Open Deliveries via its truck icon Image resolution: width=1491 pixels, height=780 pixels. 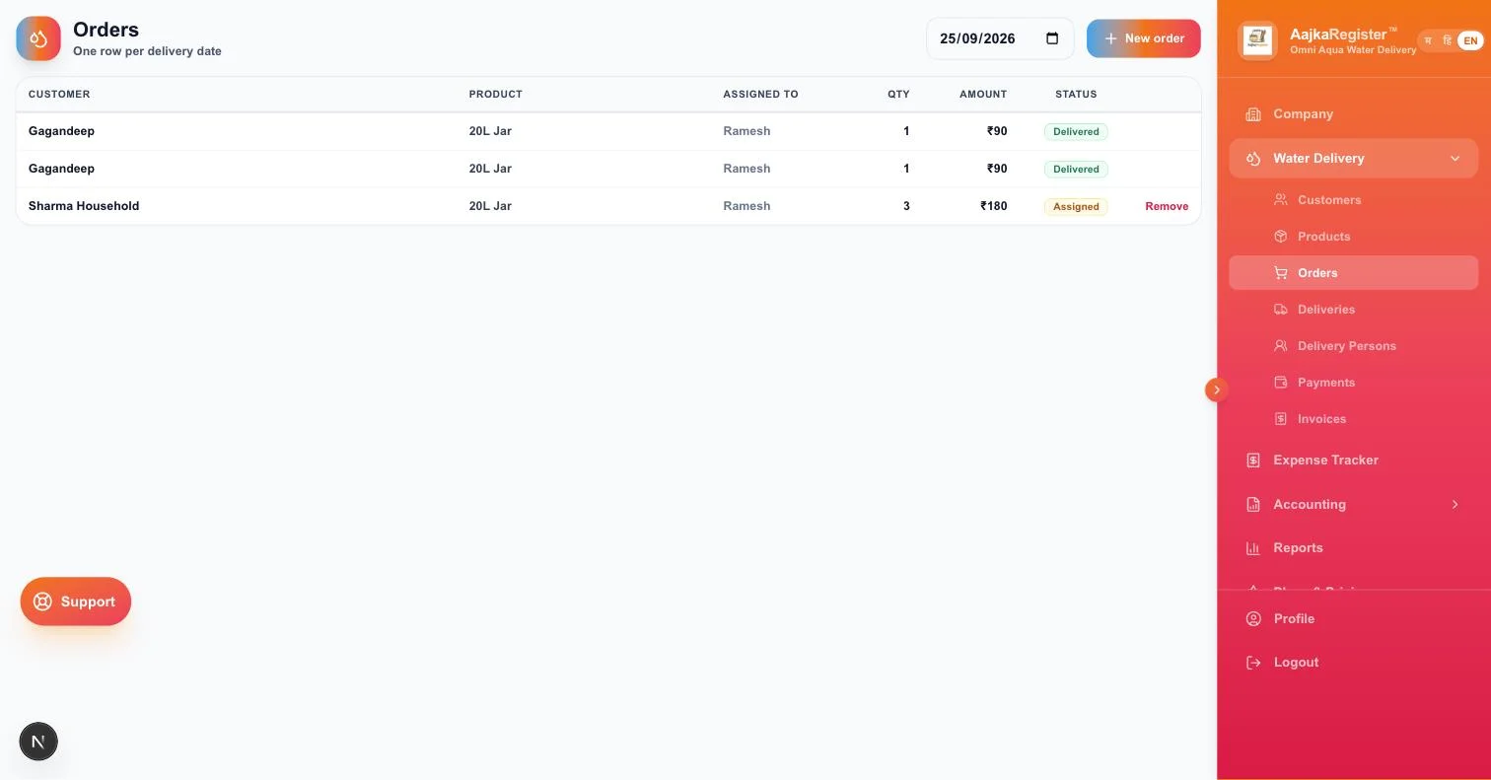coord(1281,310)
